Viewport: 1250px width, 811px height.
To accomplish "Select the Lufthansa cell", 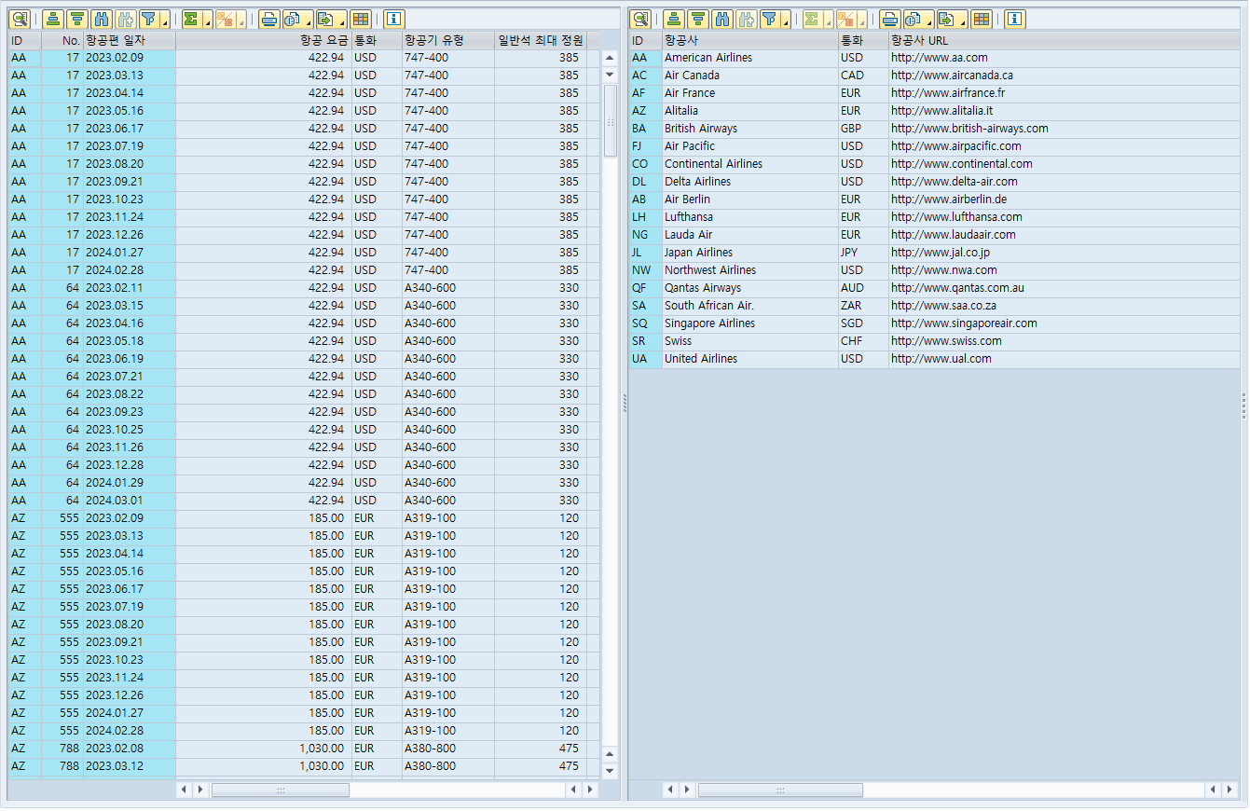I will tap(750, 217).
